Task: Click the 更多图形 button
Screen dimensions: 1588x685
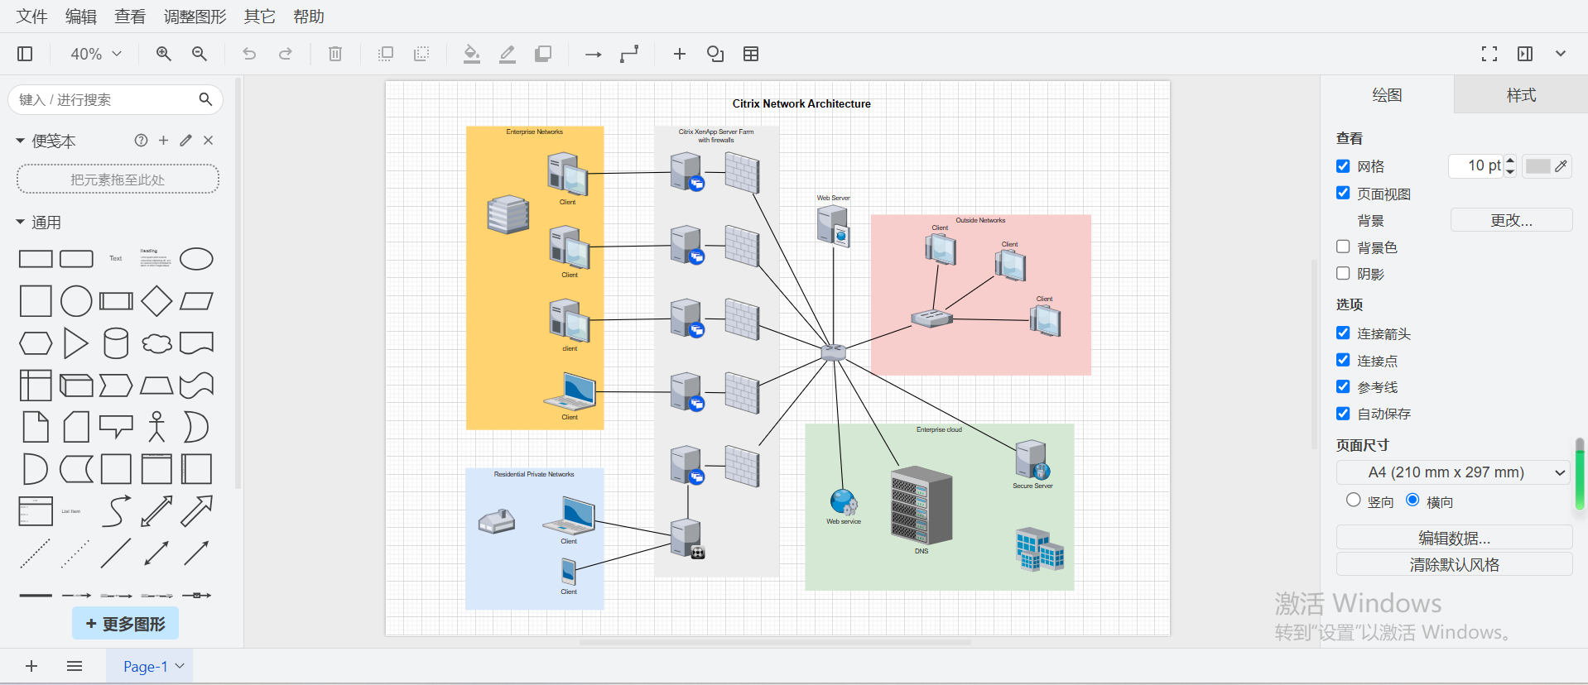Action: point(126,624)
